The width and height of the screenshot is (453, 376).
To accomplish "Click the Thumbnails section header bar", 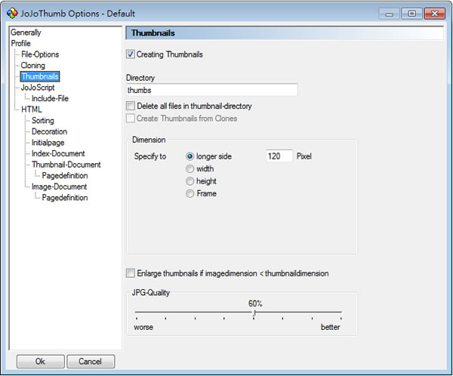I will [285, 33].
